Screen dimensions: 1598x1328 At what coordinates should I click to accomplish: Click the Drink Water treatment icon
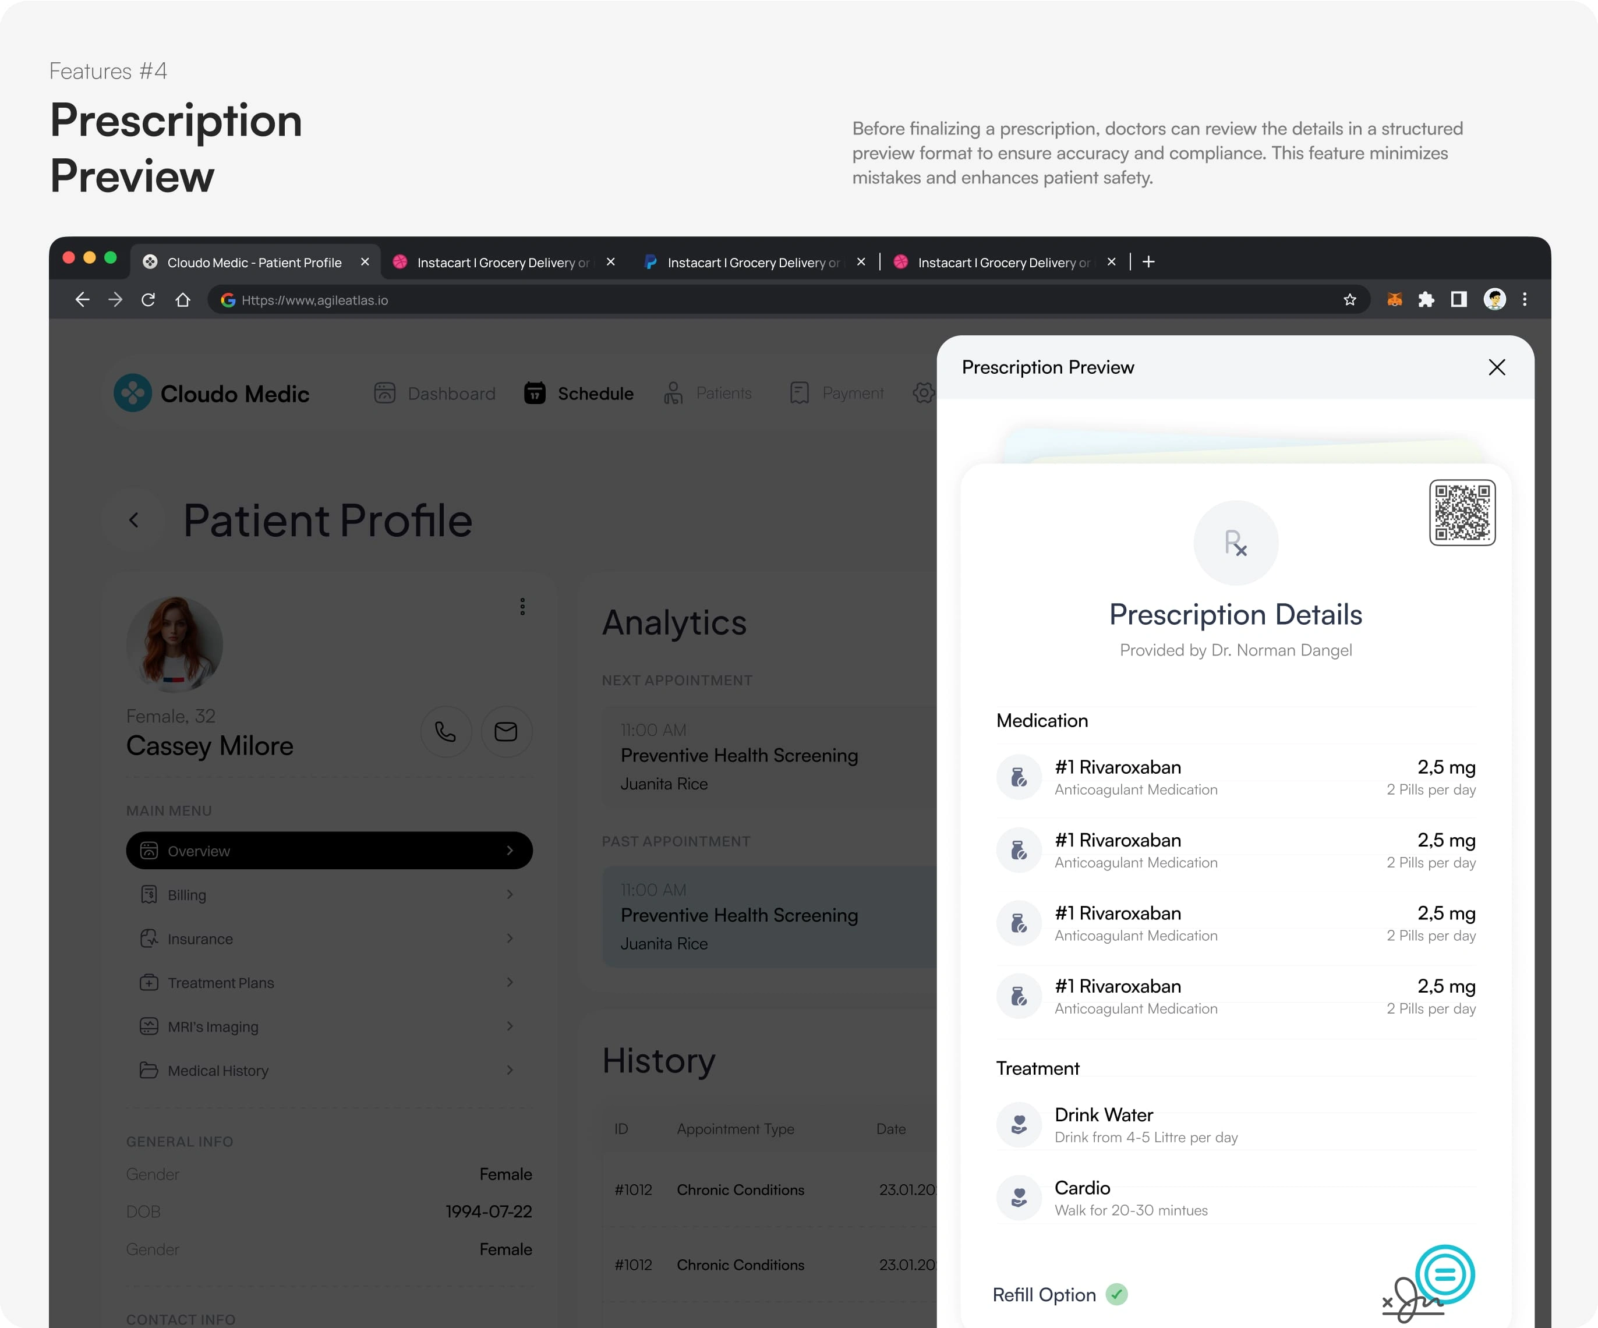click(x=1019, y=1125)
